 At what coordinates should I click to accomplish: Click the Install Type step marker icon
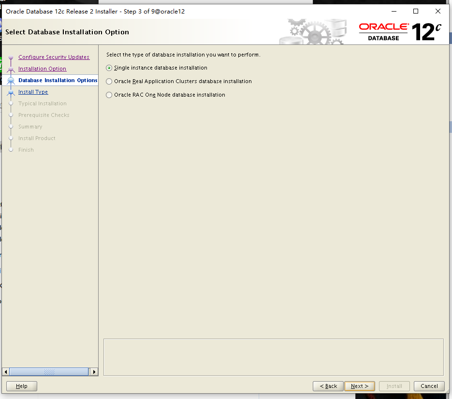pyautogui.click(x=11, y=92)
